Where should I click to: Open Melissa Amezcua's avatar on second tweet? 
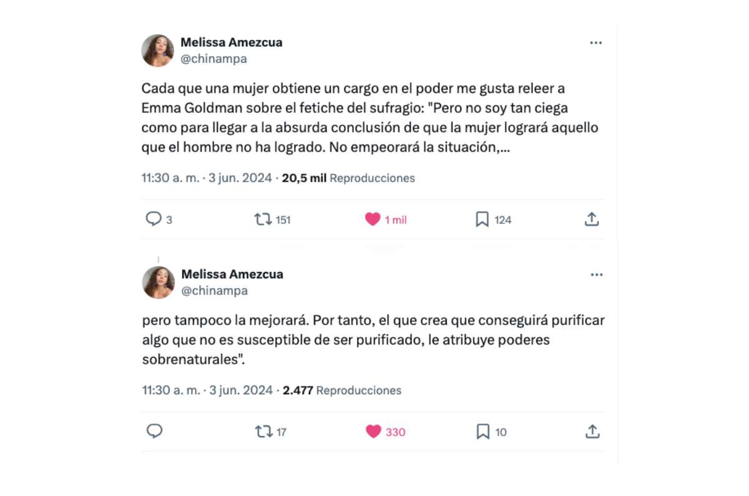(159, 282)
